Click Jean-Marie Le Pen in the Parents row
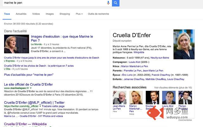Image resolution: width=203 pixels, height=127 pixels. tap(153, 70)
